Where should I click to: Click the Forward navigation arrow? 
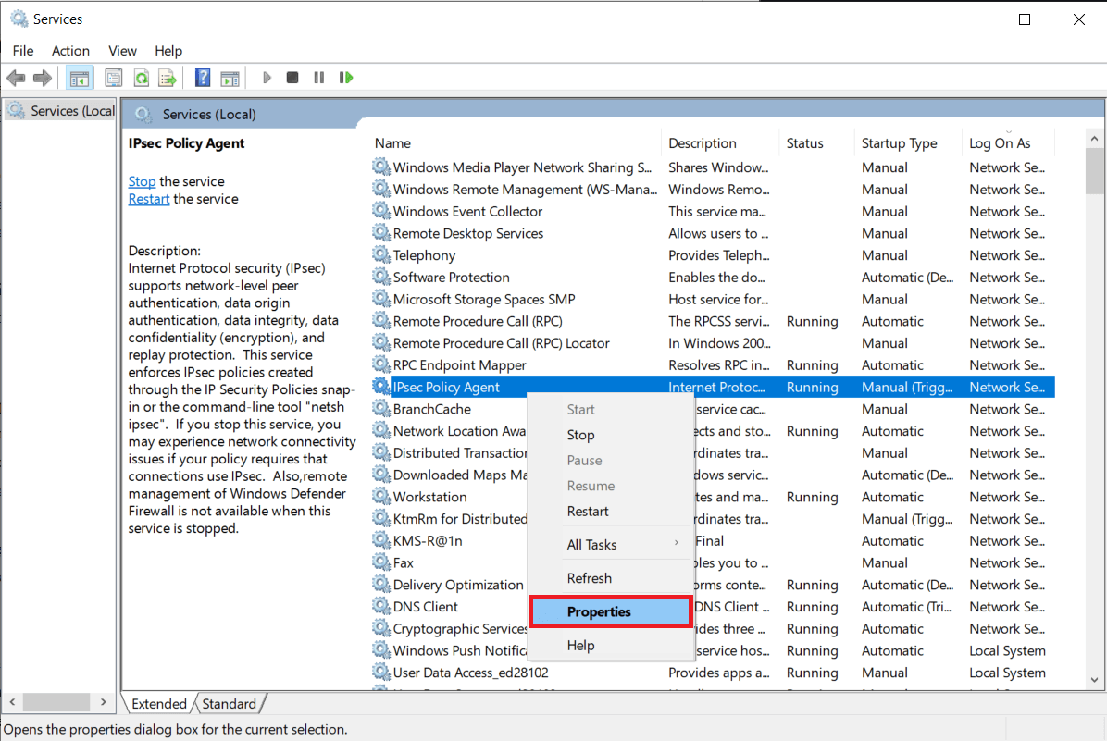click(x=43, y=77)
